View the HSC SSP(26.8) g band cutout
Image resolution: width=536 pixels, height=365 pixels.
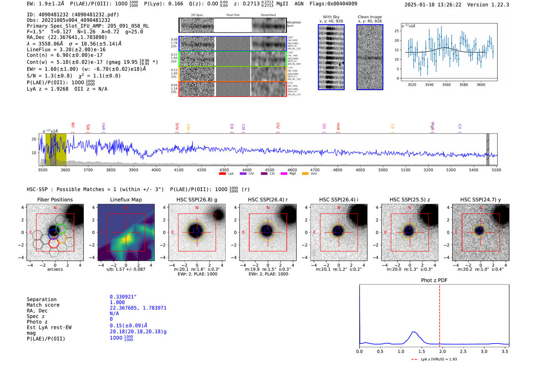pos(197,232)
